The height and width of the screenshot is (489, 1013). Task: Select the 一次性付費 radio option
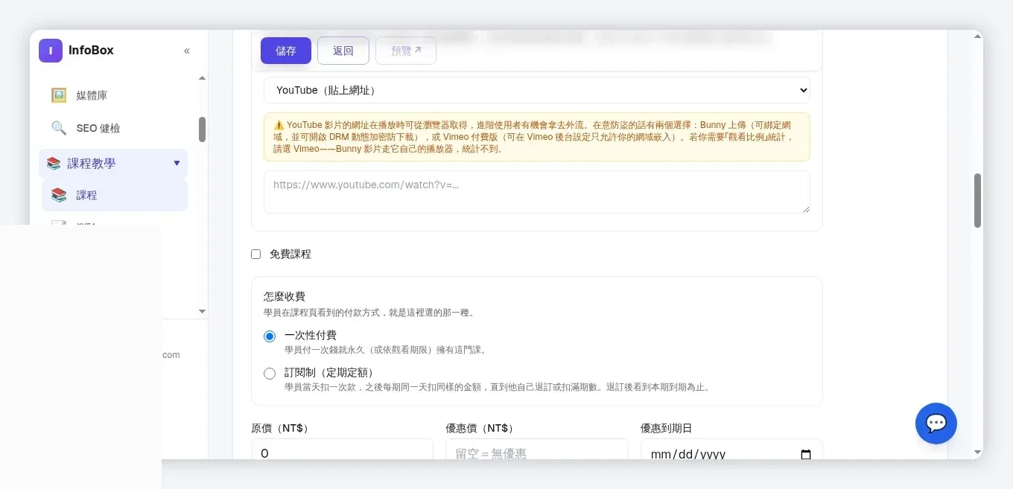point(270,336)
